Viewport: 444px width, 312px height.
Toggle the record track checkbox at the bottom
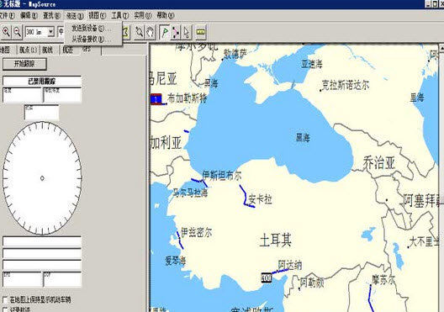click(x=5, y=309)
